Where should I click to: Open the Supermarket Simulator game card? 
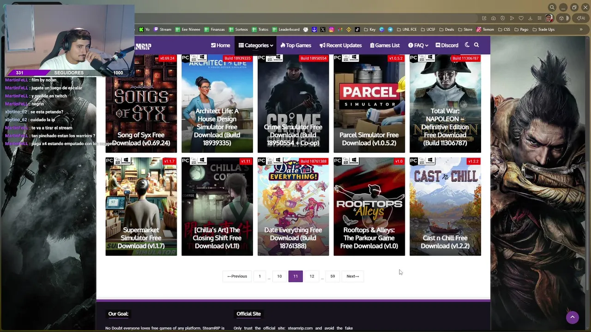(141, 207)
